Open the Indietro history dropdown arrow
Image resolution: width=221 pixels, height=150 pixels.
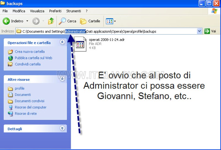tap(27, 21)
